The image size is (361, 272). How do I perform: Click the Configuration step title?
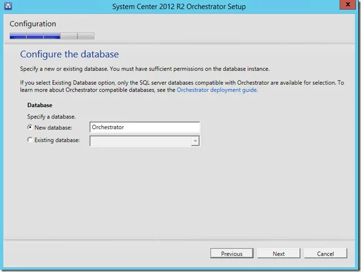(33, 24)
